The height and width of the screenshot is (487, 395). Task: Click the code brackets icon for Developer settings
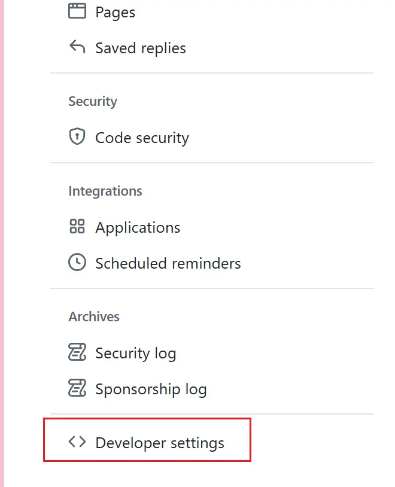[x=77, y=442]
